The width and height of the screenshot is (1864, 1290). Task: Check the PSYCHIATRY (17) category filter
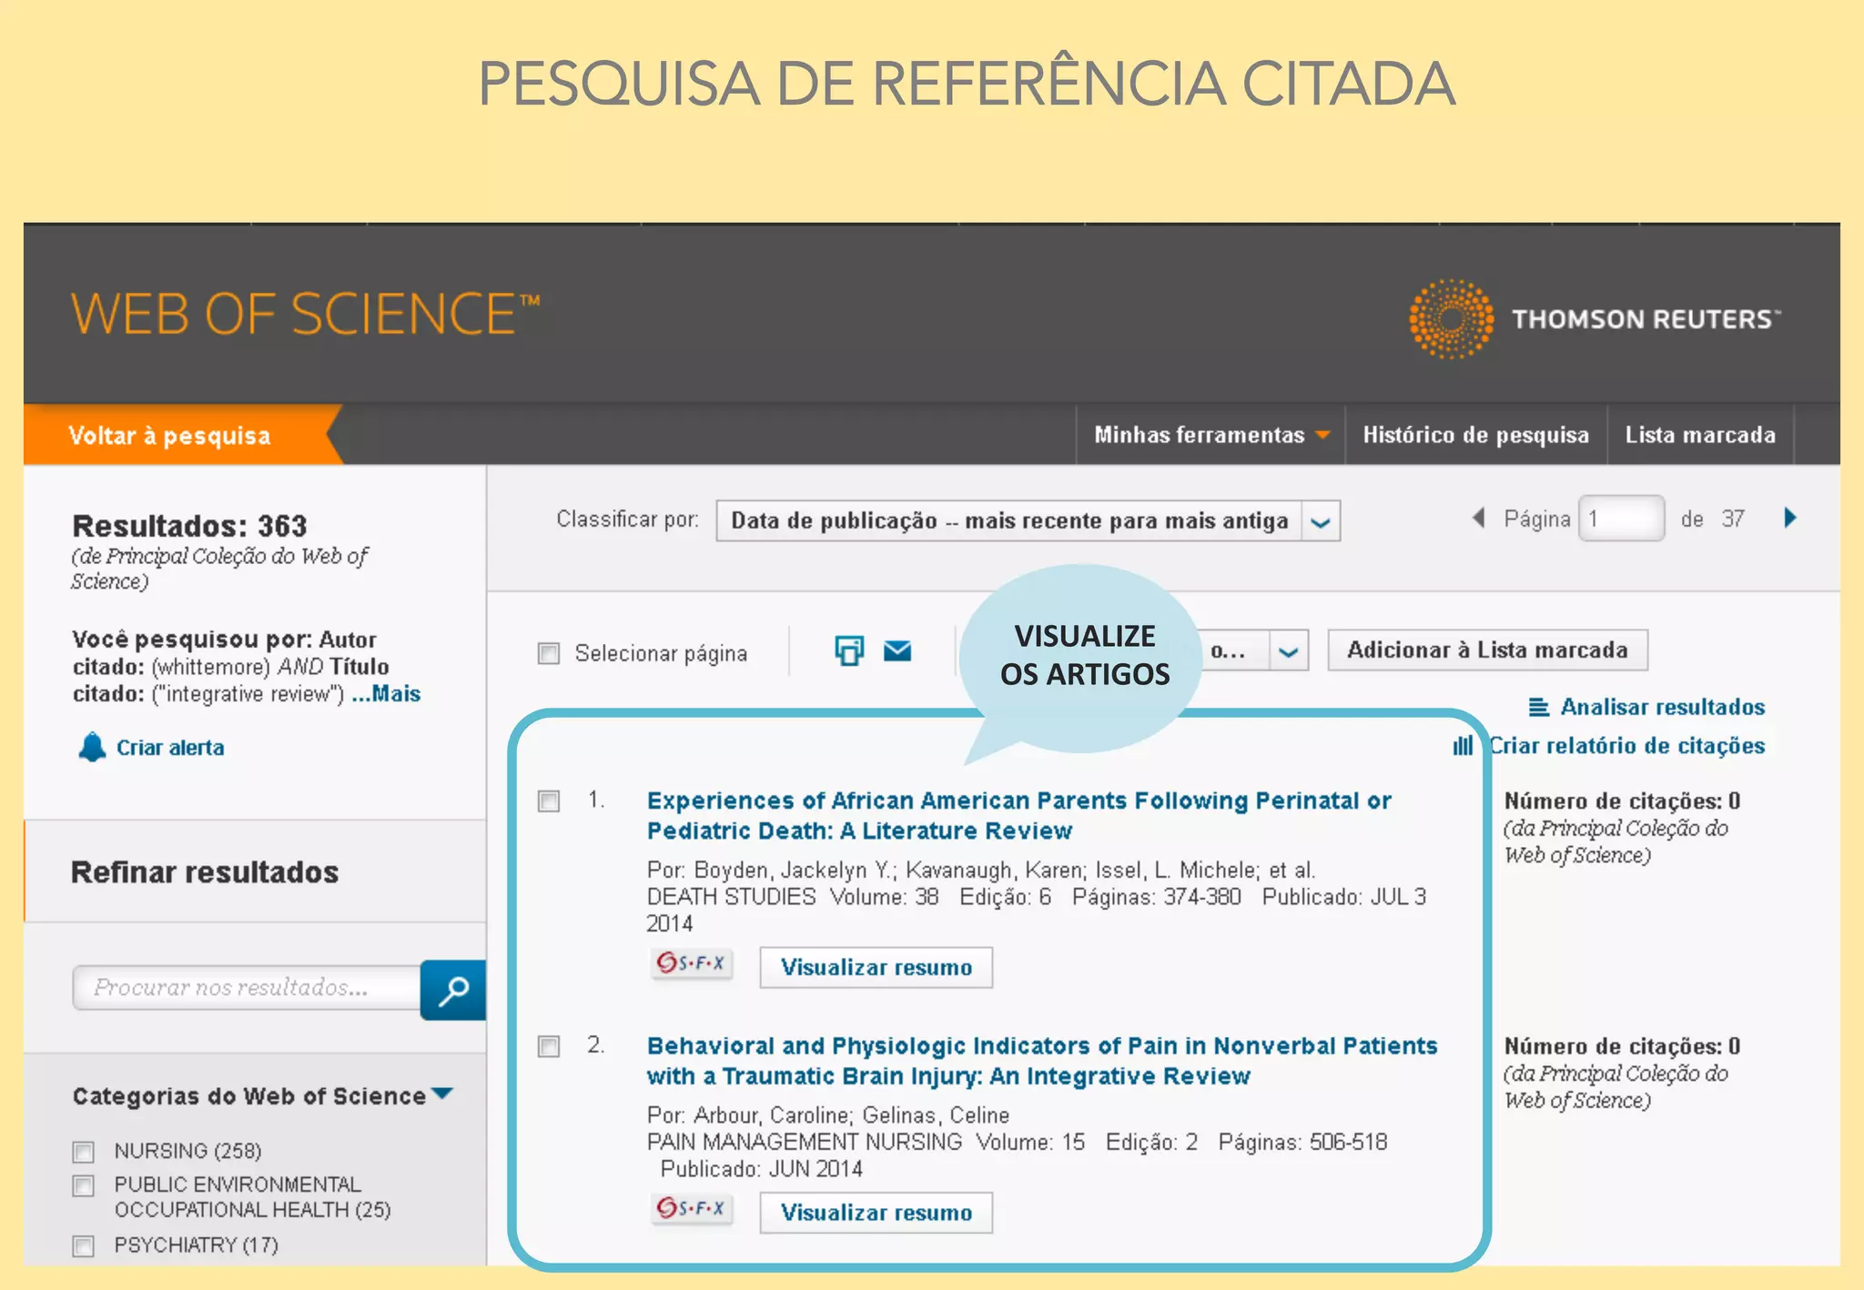(x=84, y=1245)
